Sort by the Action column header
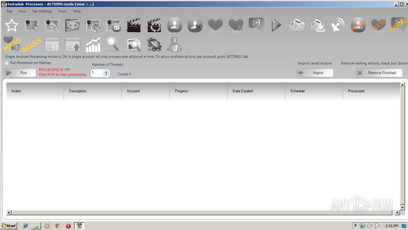Viewport: 408px width, 230px height. [35, 91]
